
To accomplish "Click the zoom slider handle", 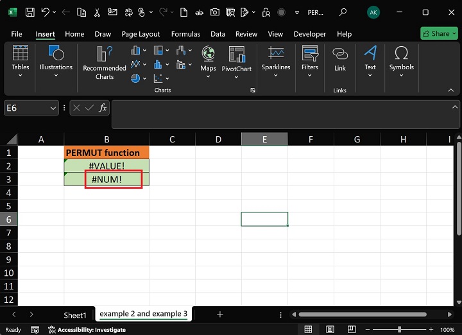I will 399,329.
